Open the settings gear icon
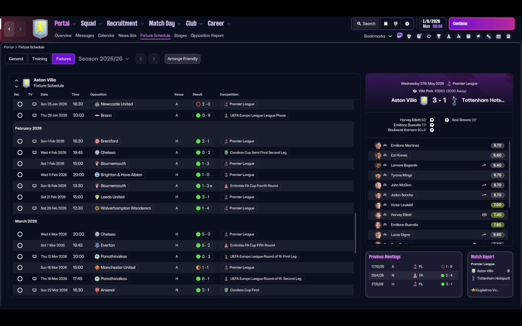Viewport: 522px width, 326px height. [407, 24]
